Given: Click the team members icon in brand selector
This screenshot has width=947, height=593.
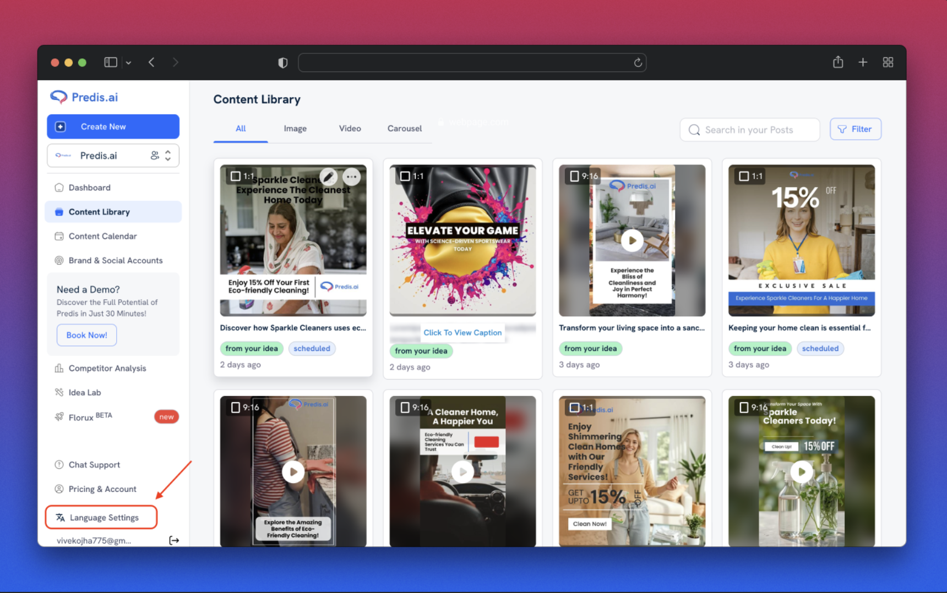Looking at the screenshot, I should click(155, 156).
